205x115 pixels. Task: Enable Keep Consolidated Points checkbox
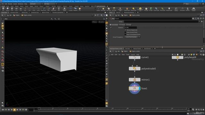[x=125, y=34]
